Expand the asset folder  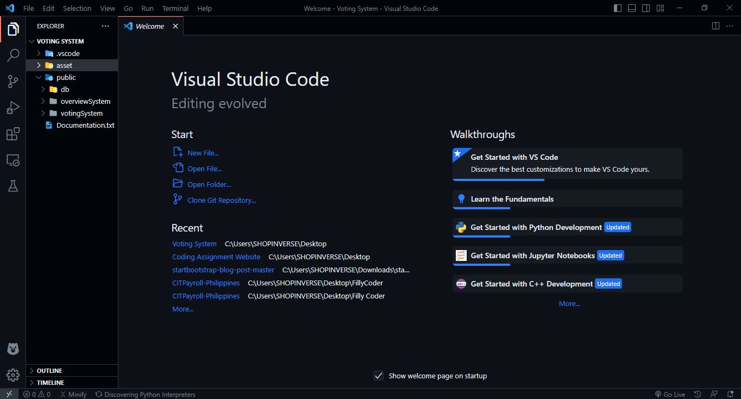coord(64,65)
